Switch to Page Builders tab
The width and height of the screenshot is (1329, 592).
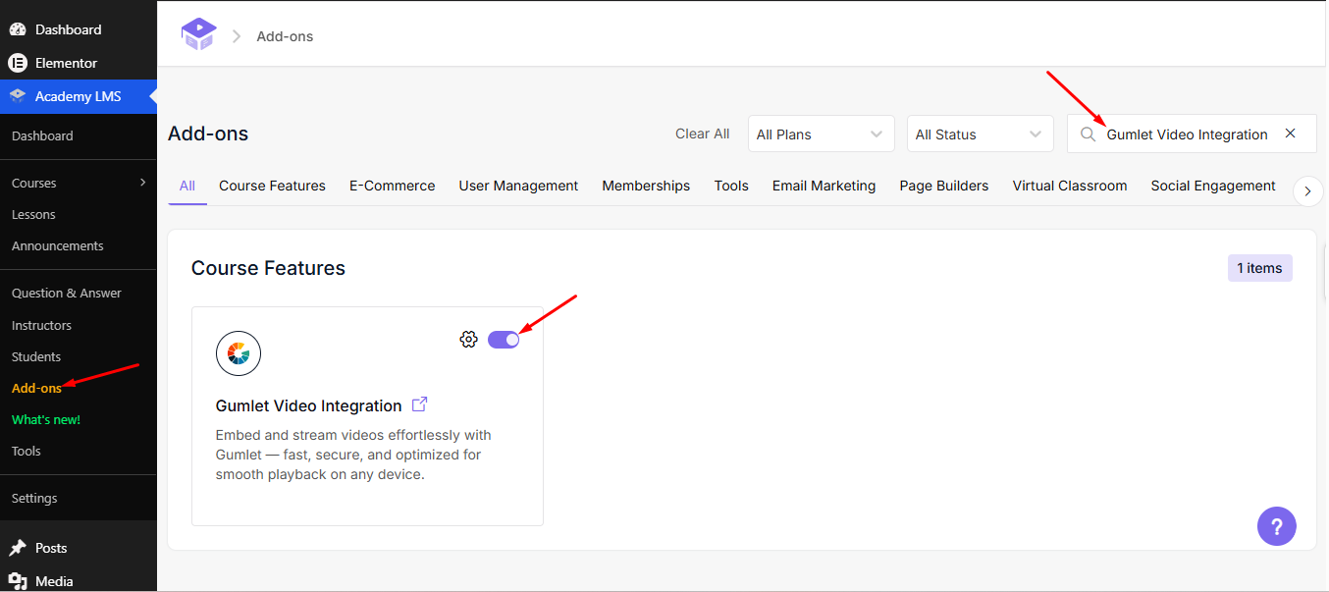[x=944, y=186]
